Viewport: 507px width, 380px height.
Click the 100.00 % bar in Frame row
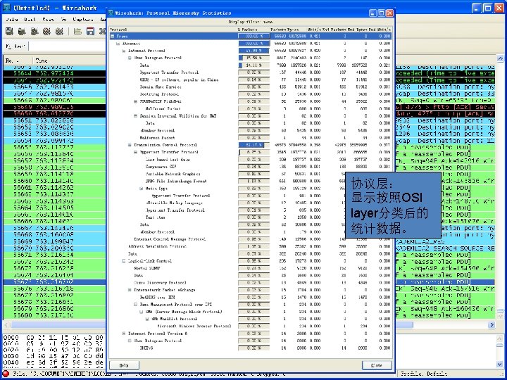(x=254, y=36)
